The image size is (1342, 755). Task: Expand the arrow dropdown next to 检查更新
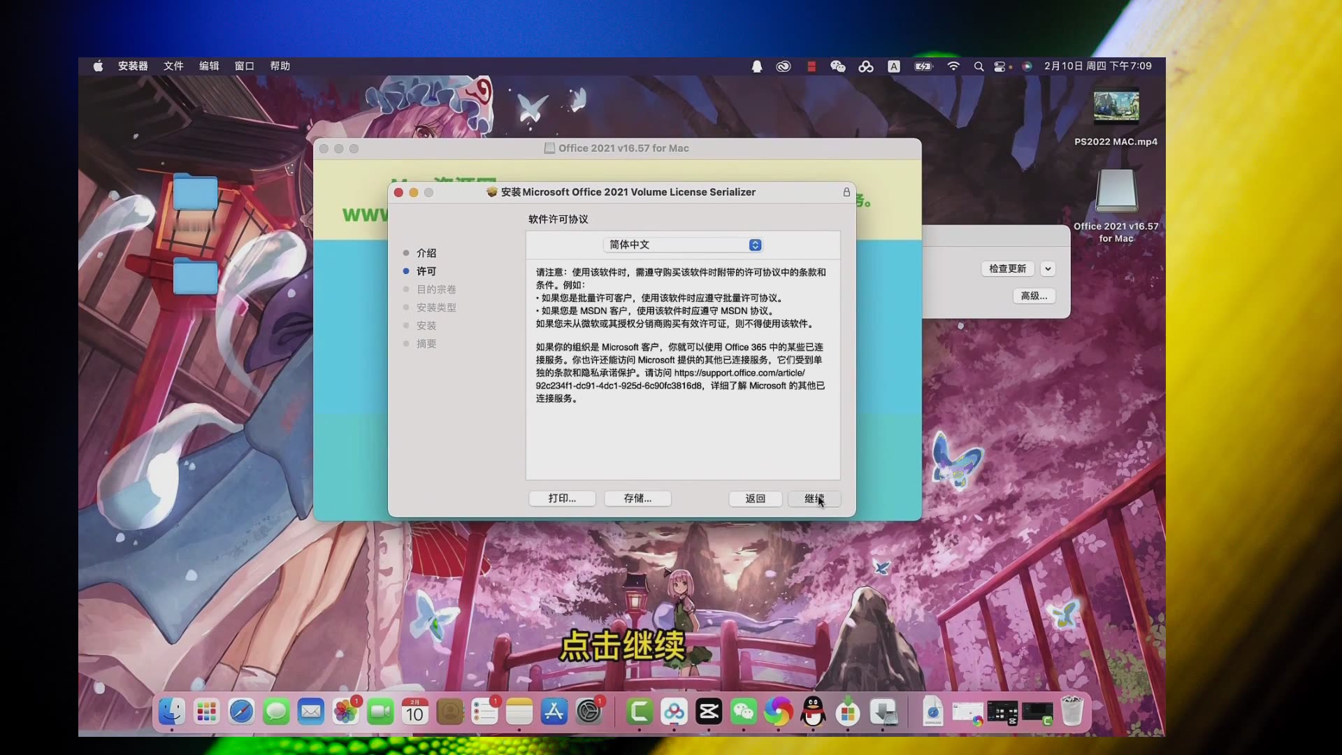pos(1047,268)
